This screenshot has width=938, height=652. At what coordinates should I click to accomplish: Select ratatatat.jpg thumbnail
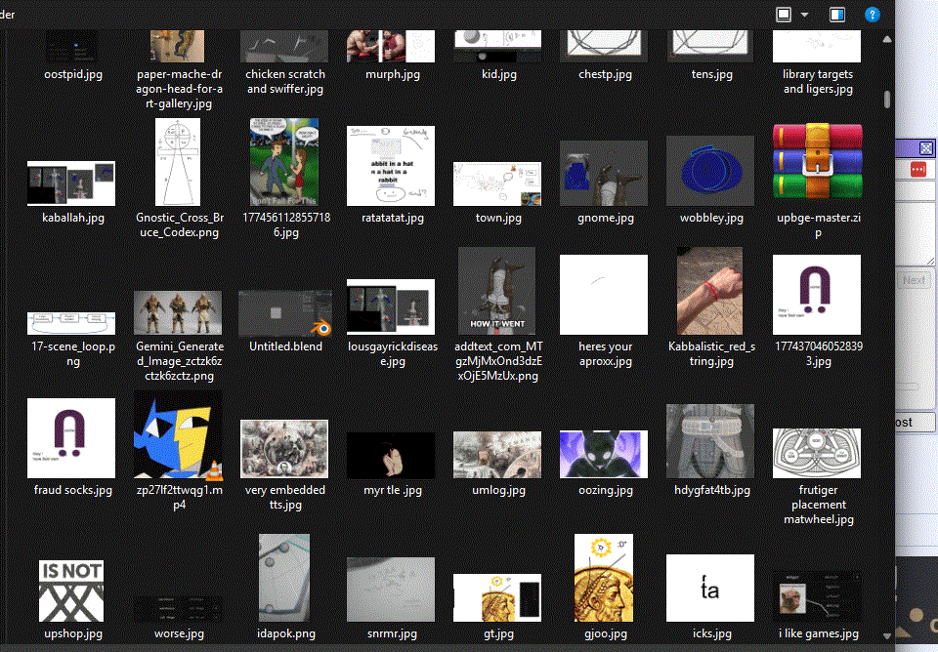pyautogui.click(x=391, y=166)
